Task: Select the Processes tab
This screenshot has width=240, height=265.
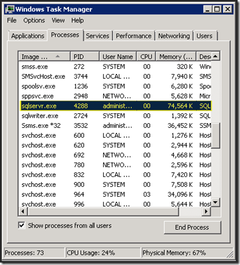Action: coord(65,35)
